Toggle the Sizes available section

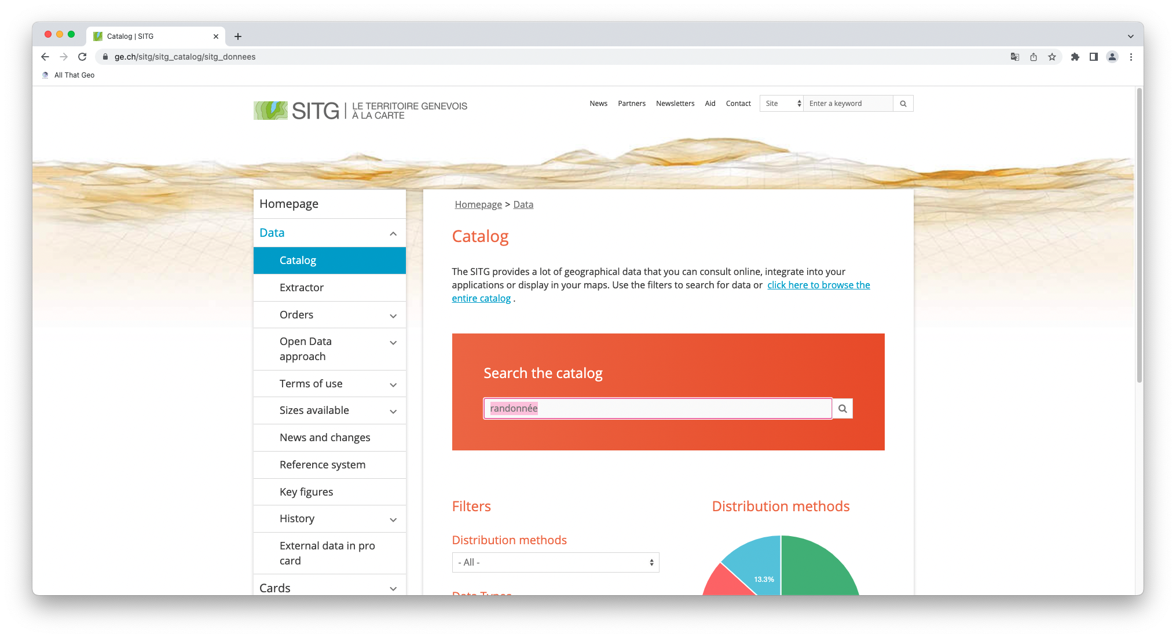(394, 410)
